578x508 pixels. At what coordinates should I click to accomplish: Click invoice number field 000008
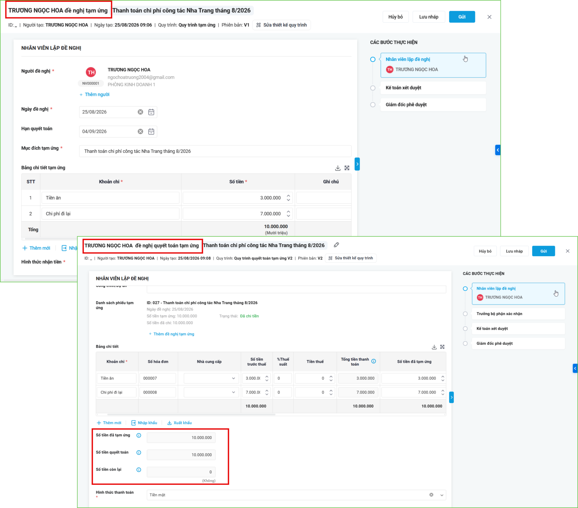coord(158,392)
